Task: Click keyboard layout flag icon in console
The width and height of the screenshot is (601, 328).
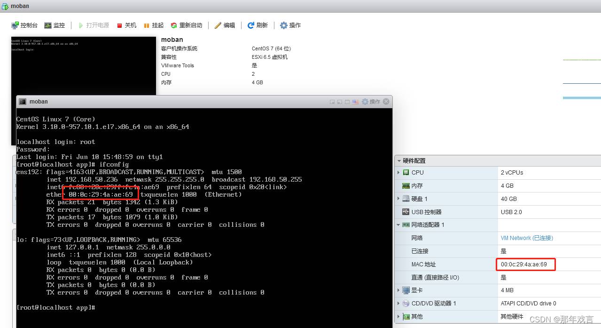Action: point(356,102)
